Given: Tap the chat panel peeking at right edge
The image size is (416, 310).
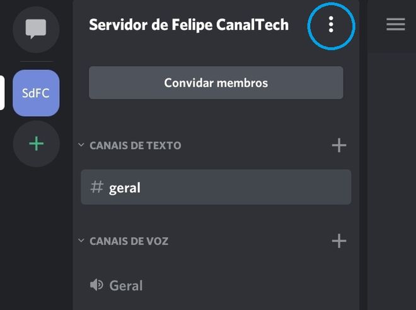Looking at the screenshot, I should pyautogui.click(x=391, y=180).
